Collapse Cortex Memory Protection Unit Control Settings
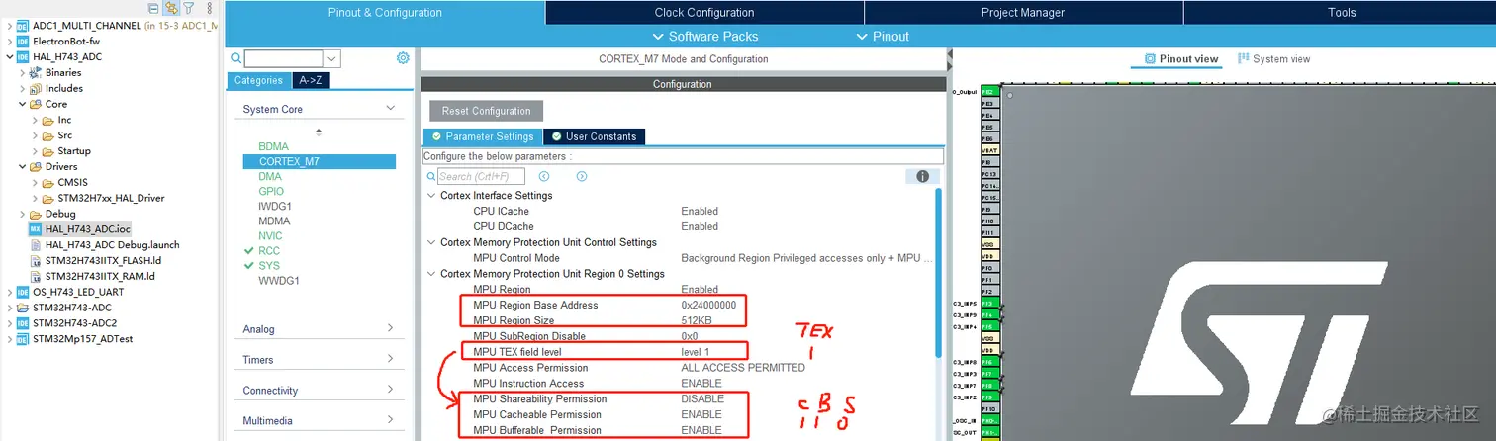The width and height of the screenshot is (1496, 441). pyautogui.click(x=431, y=242)
